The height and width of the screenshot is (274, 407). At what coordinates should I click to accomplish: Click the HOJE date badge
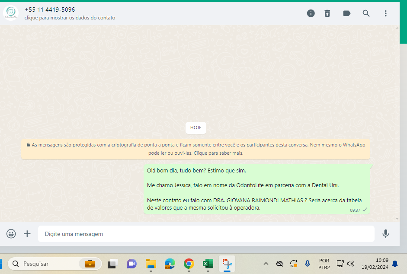(195, 127)
